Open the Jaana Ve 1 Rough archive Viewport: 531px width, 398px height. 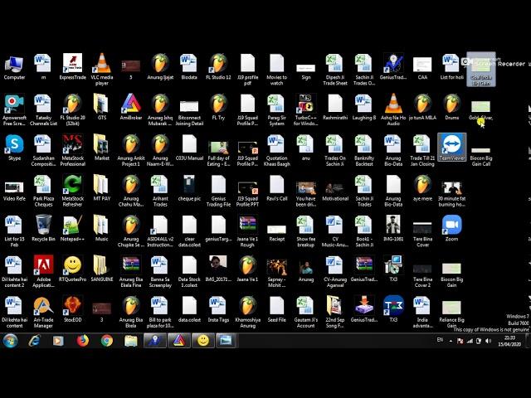247,231
